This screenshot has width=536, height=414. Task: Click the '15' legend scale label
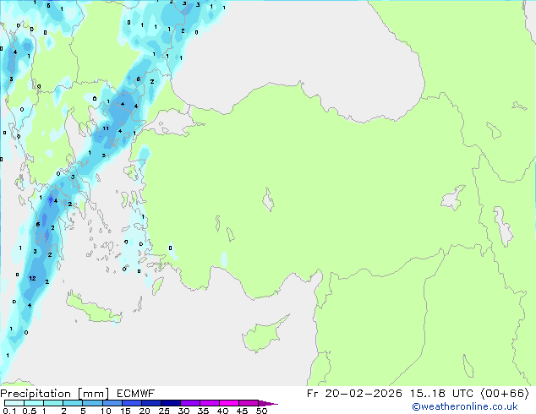tap(125, 411)
